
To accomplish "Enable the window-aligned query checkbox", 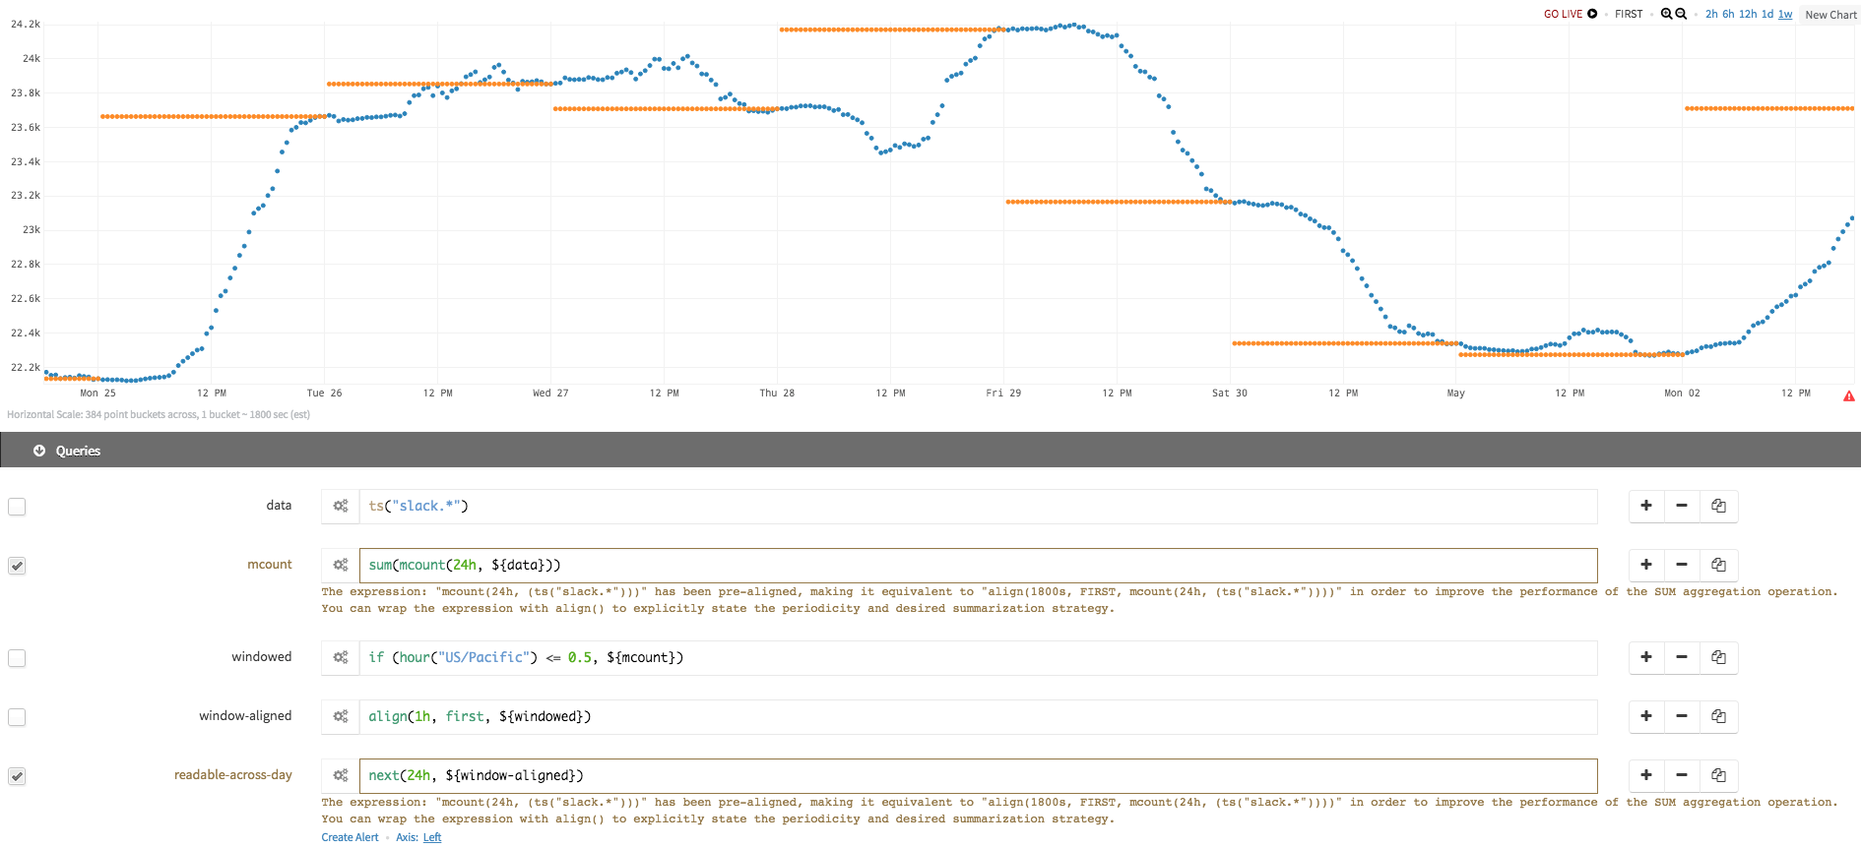I will (x=17, y=717).
